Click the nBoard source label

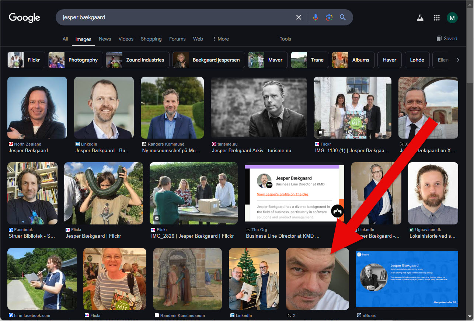pyautogui.click(x=369, y=315)
